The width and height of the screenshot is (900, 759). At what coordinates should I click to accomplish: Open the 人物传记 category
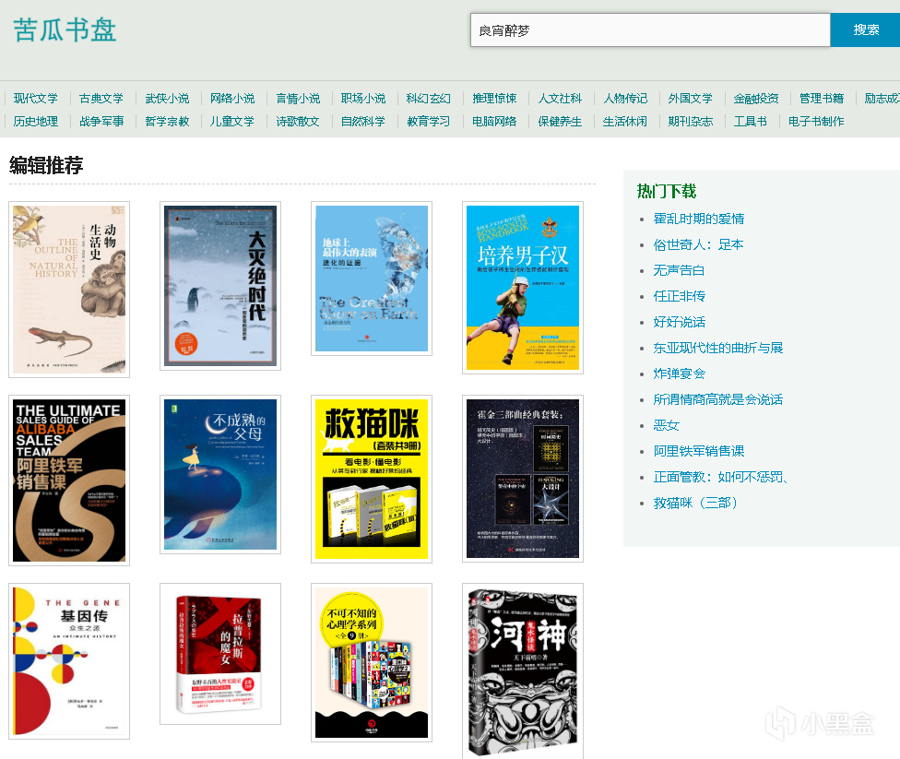point(625,98)
